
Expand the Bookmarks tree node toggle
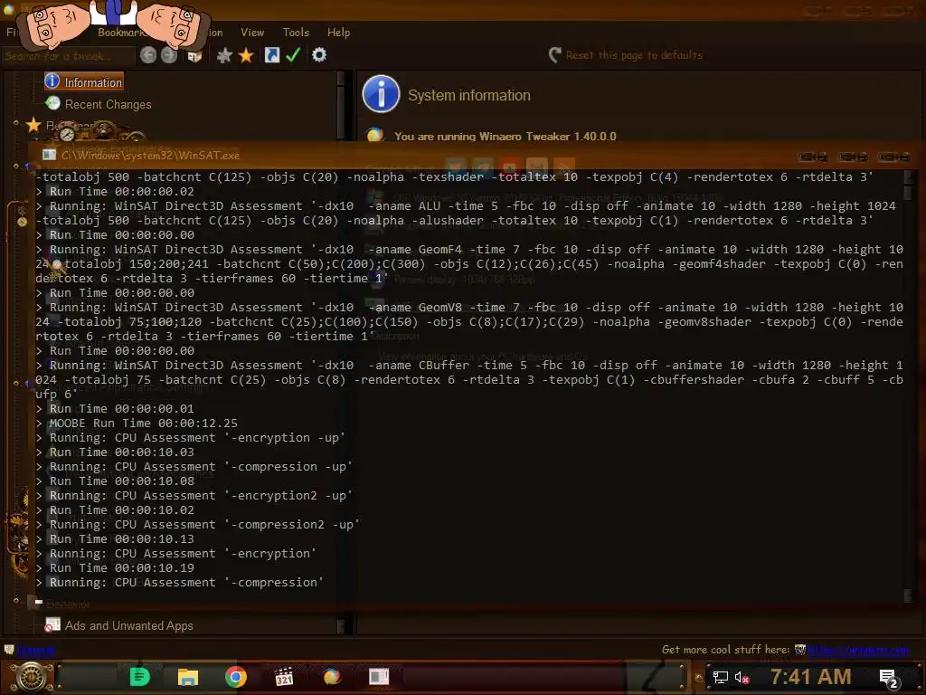coord(16,123)
